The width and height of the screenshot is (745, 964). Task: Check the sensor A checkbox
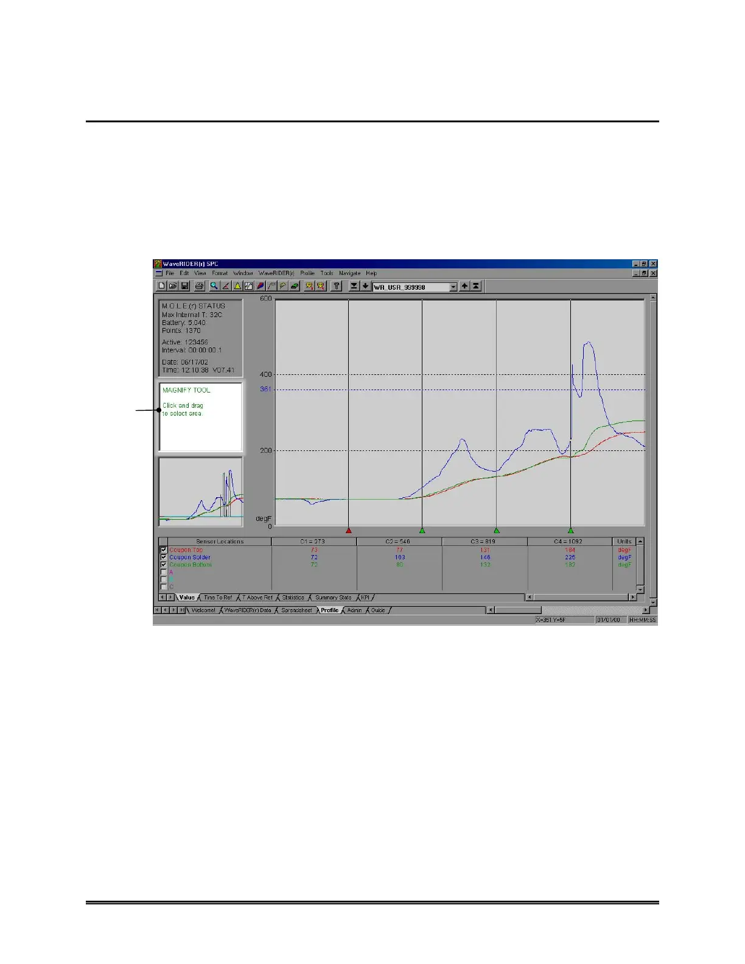(x=164, y=572)
